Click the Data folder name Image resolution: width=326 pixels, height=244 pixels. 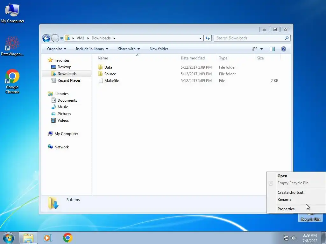pyautogui.click(x=108, y=67)
